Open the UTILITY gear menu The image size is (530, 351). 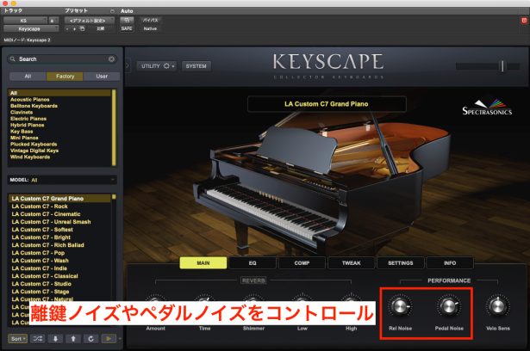[x=157, y=66]
